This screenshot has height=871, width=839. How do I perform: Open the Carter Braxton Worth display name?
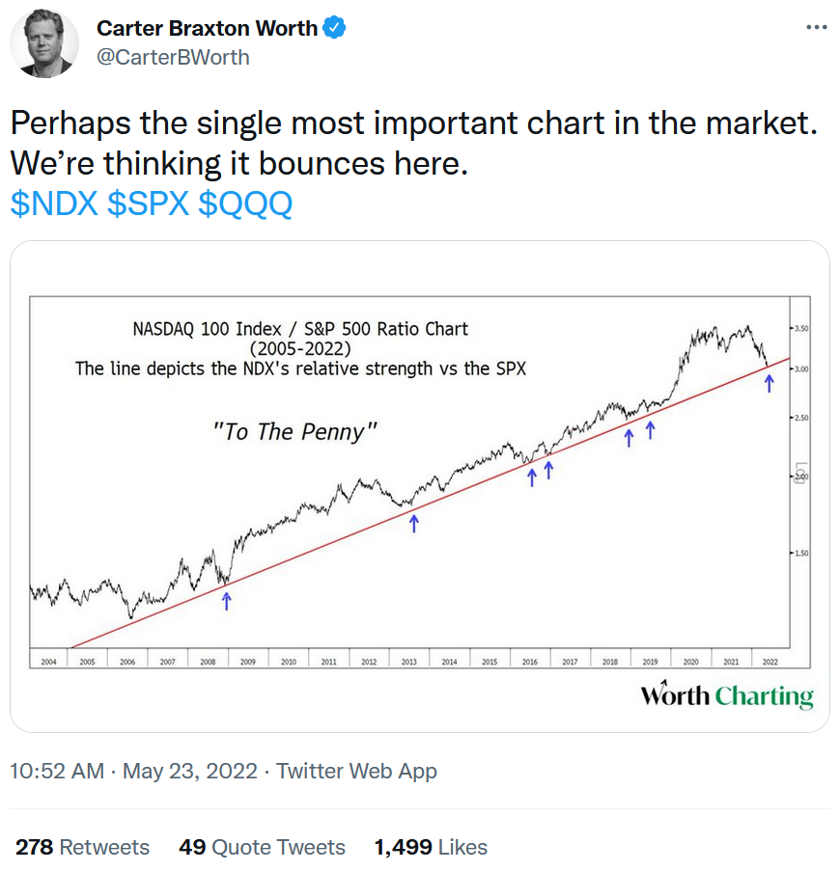[x=208, y=28]
